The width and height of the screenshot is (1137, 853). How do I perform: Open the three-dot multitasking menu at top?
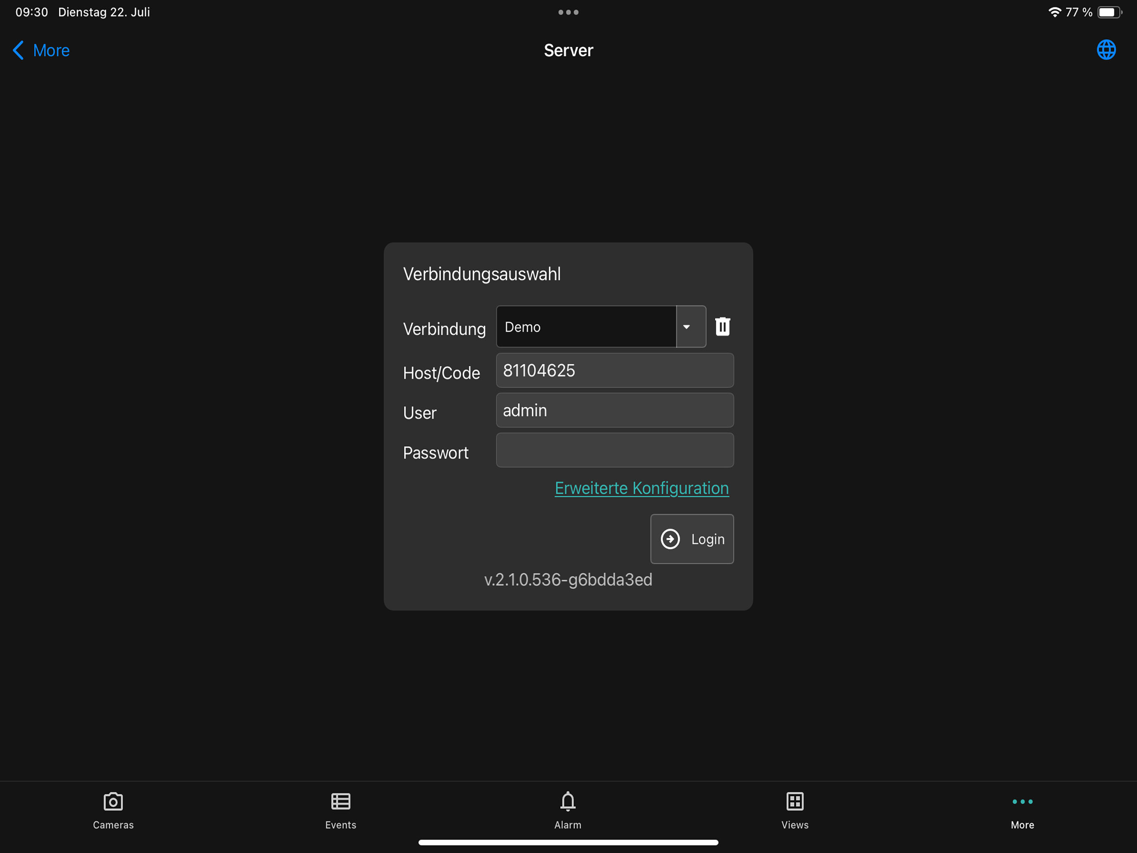point(568,12)
